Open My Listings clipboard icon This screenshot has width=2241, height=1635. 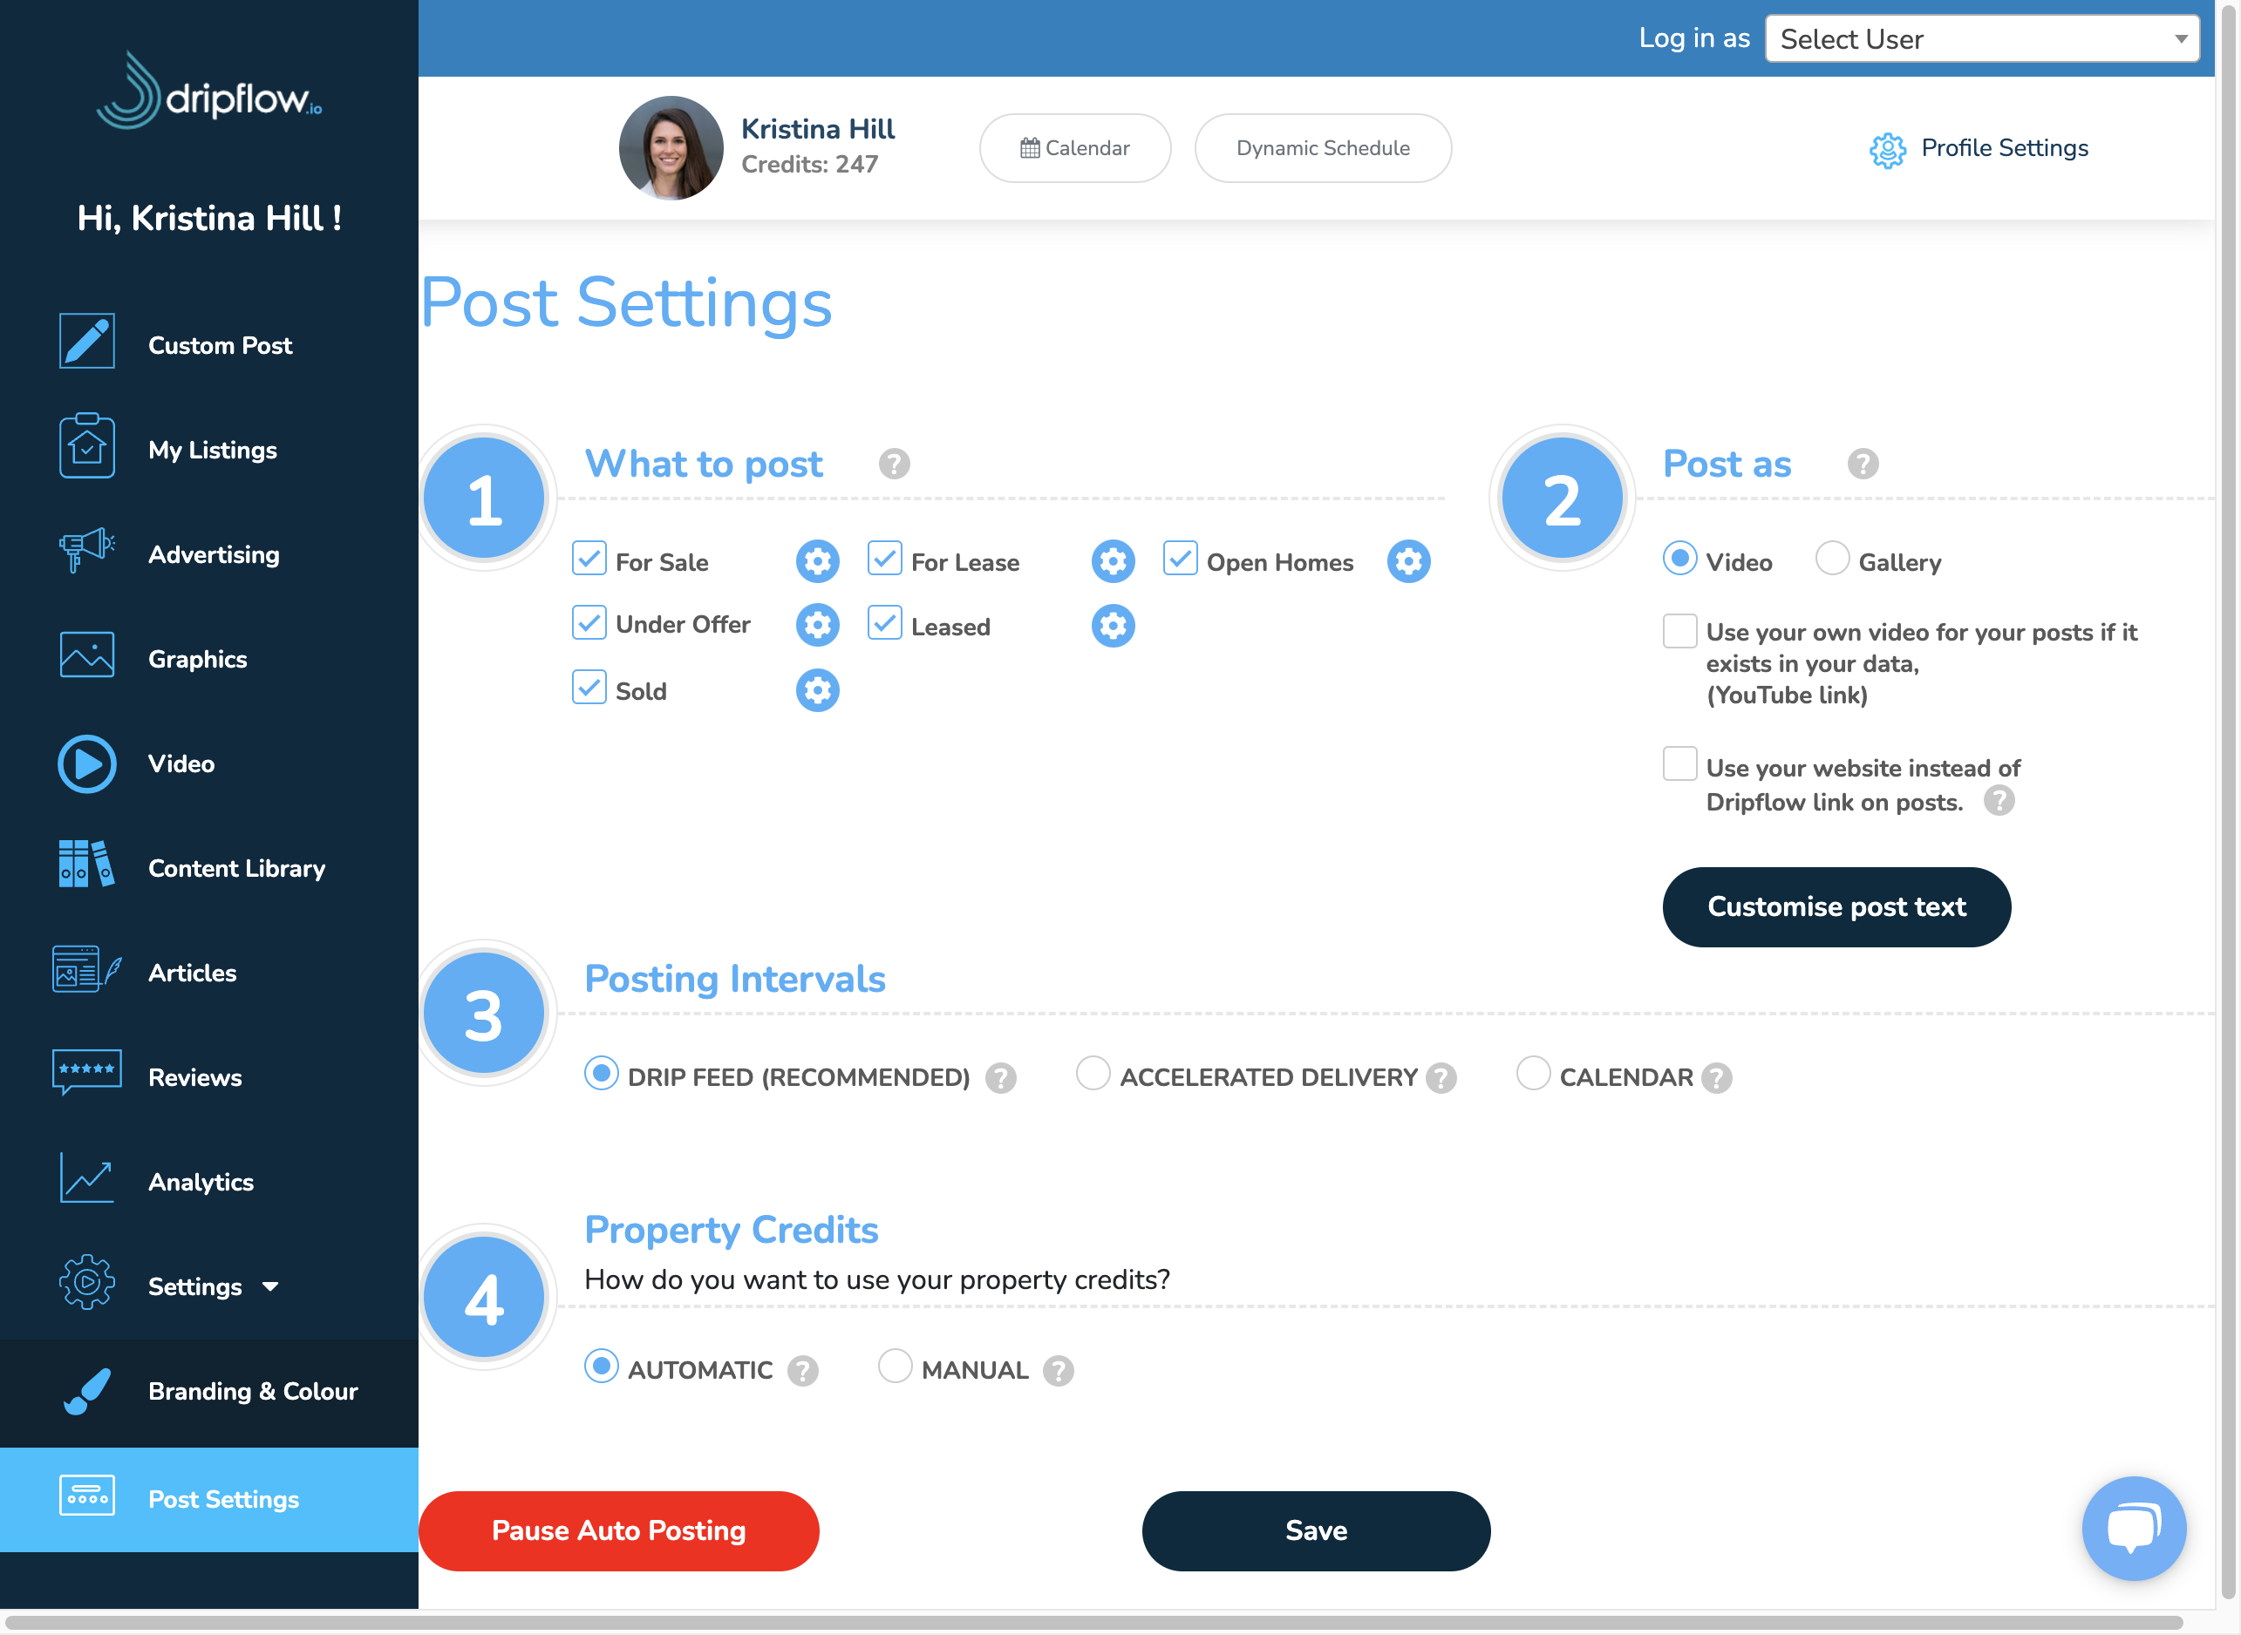(87, 446)
